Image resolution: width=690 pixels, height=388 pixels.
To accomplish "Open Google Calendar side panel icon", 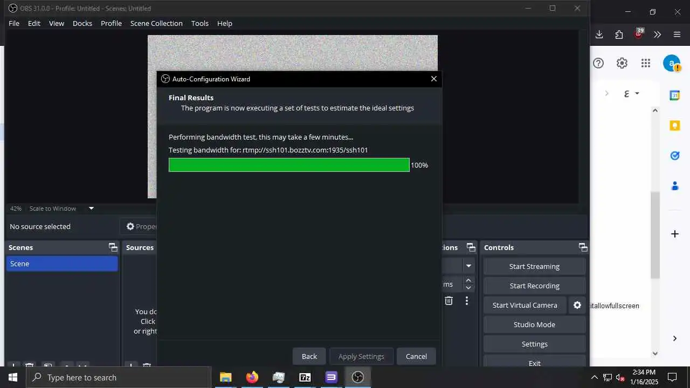I will click(x=674, y=95).
